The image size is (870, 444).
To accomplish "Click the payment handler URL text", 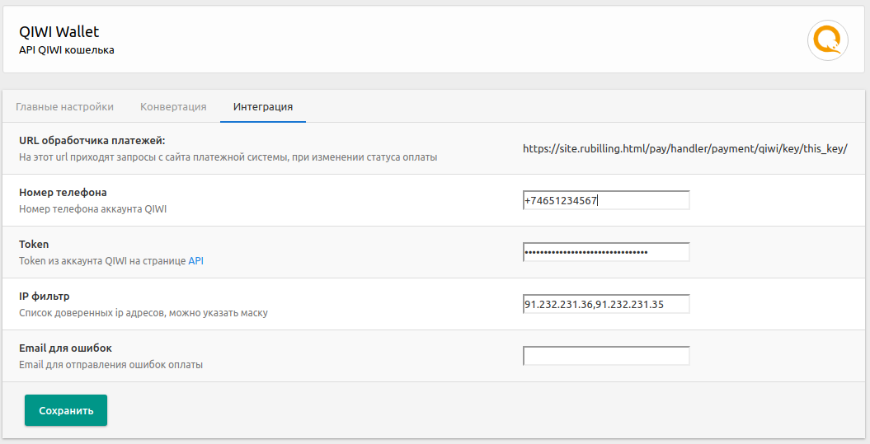I will pyautogui.click(x=684, y=148).
